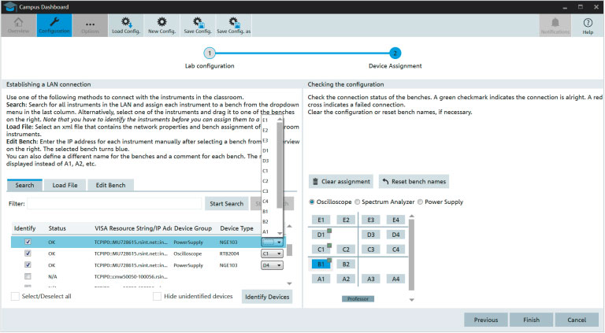Open the Notifications bell icon
This screenshot has width=605, height=333.
(555, 25)
